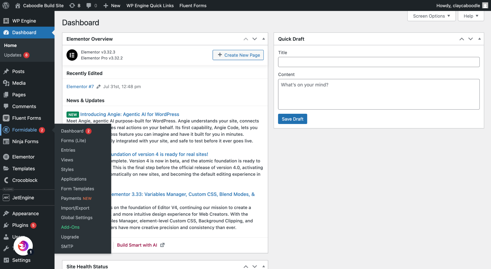Click the Formidable sidebar icon
The width and height of the screenshot is (491, 269).
tap(6, 130)
